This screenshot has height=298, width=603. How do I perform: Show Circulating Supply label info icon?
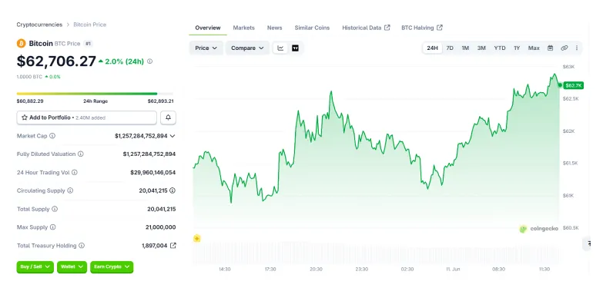[x=70, y=190]
